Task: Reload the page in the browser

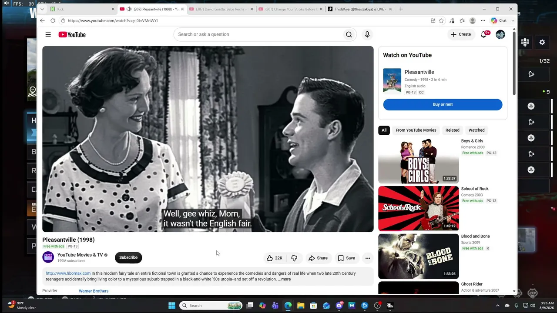Action: point(53,20)
